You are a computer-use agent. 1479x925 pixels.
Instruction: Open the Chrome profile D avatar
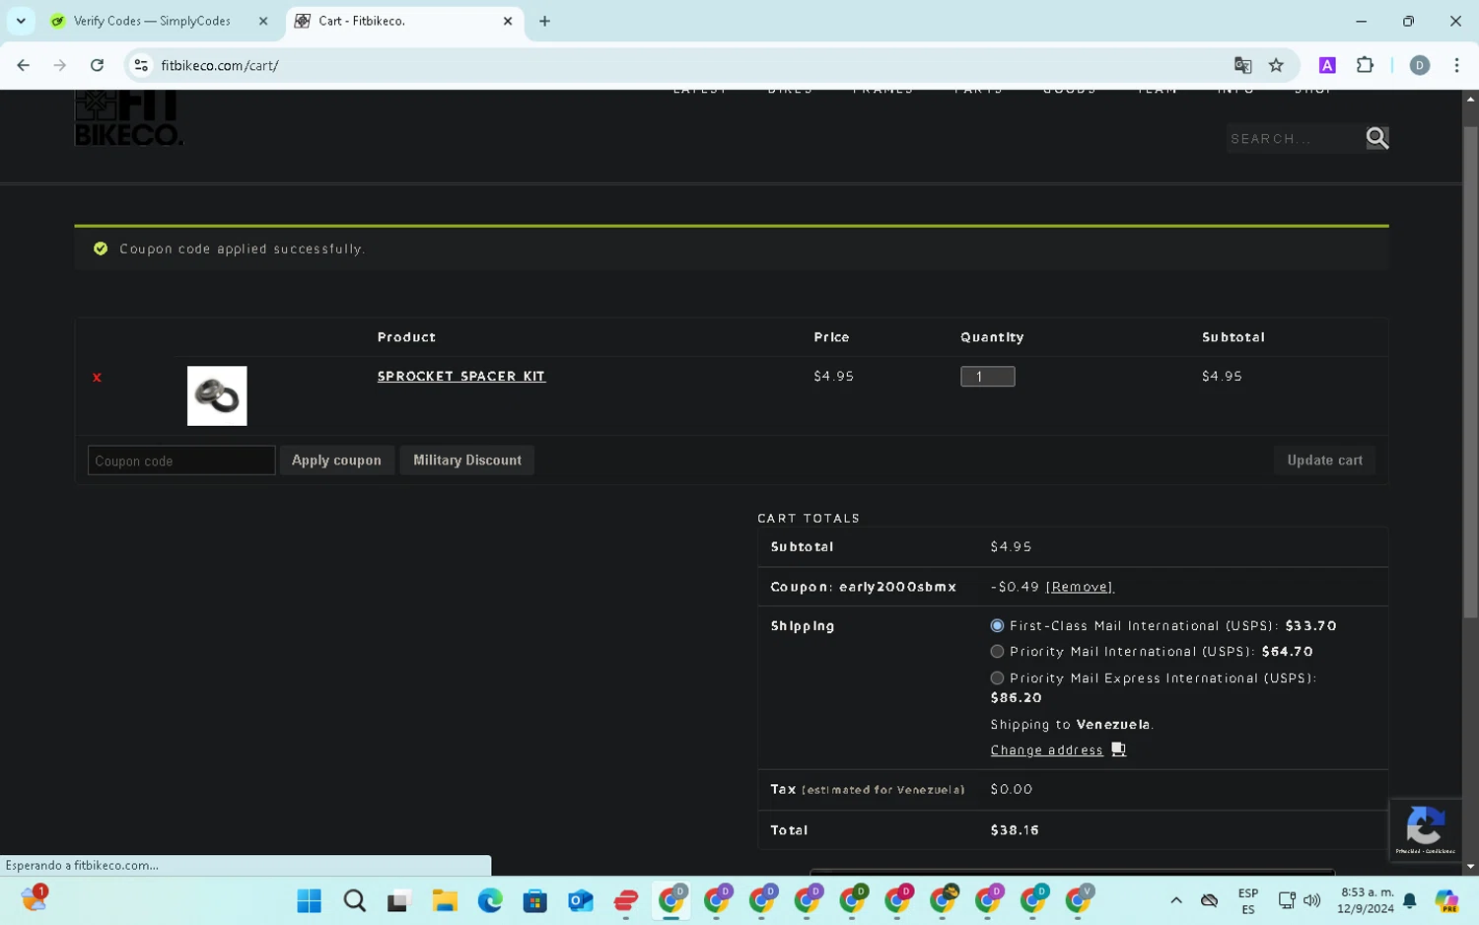(1420, 65)
